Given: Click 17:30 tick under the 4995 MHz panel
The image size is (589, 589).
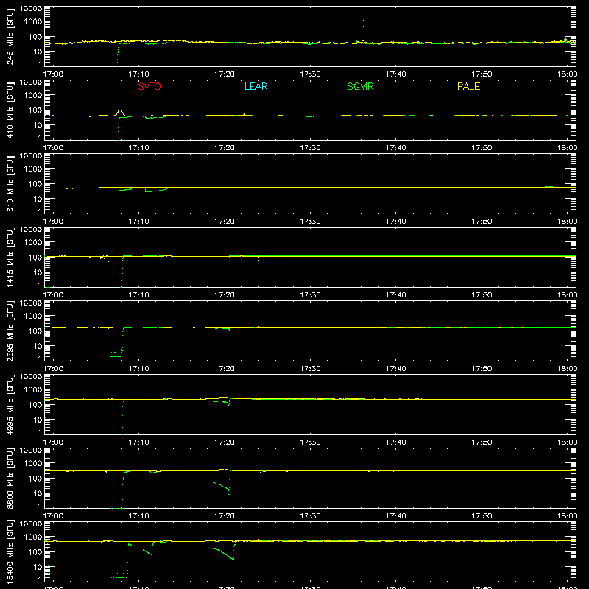Looking at the screenshot, I should (310, 442).
